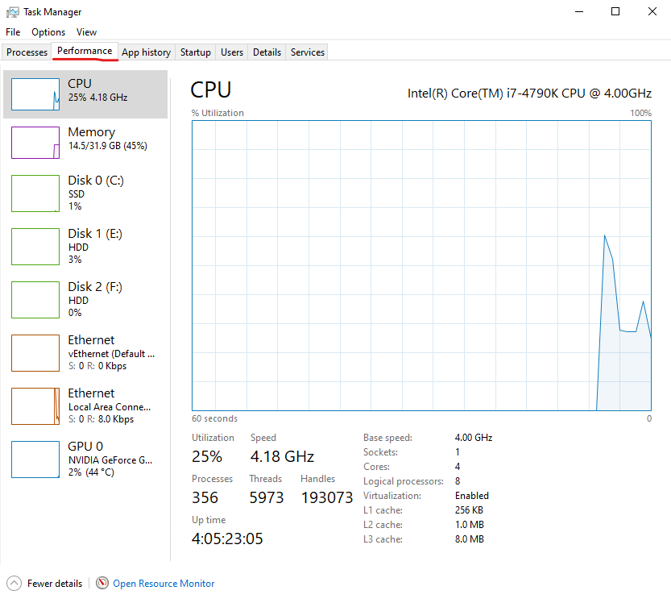This screenshot has height=603, width=671.
Task: Select the GPU 0 NVIDIA GeForce panel
Action: click(85, 460)
